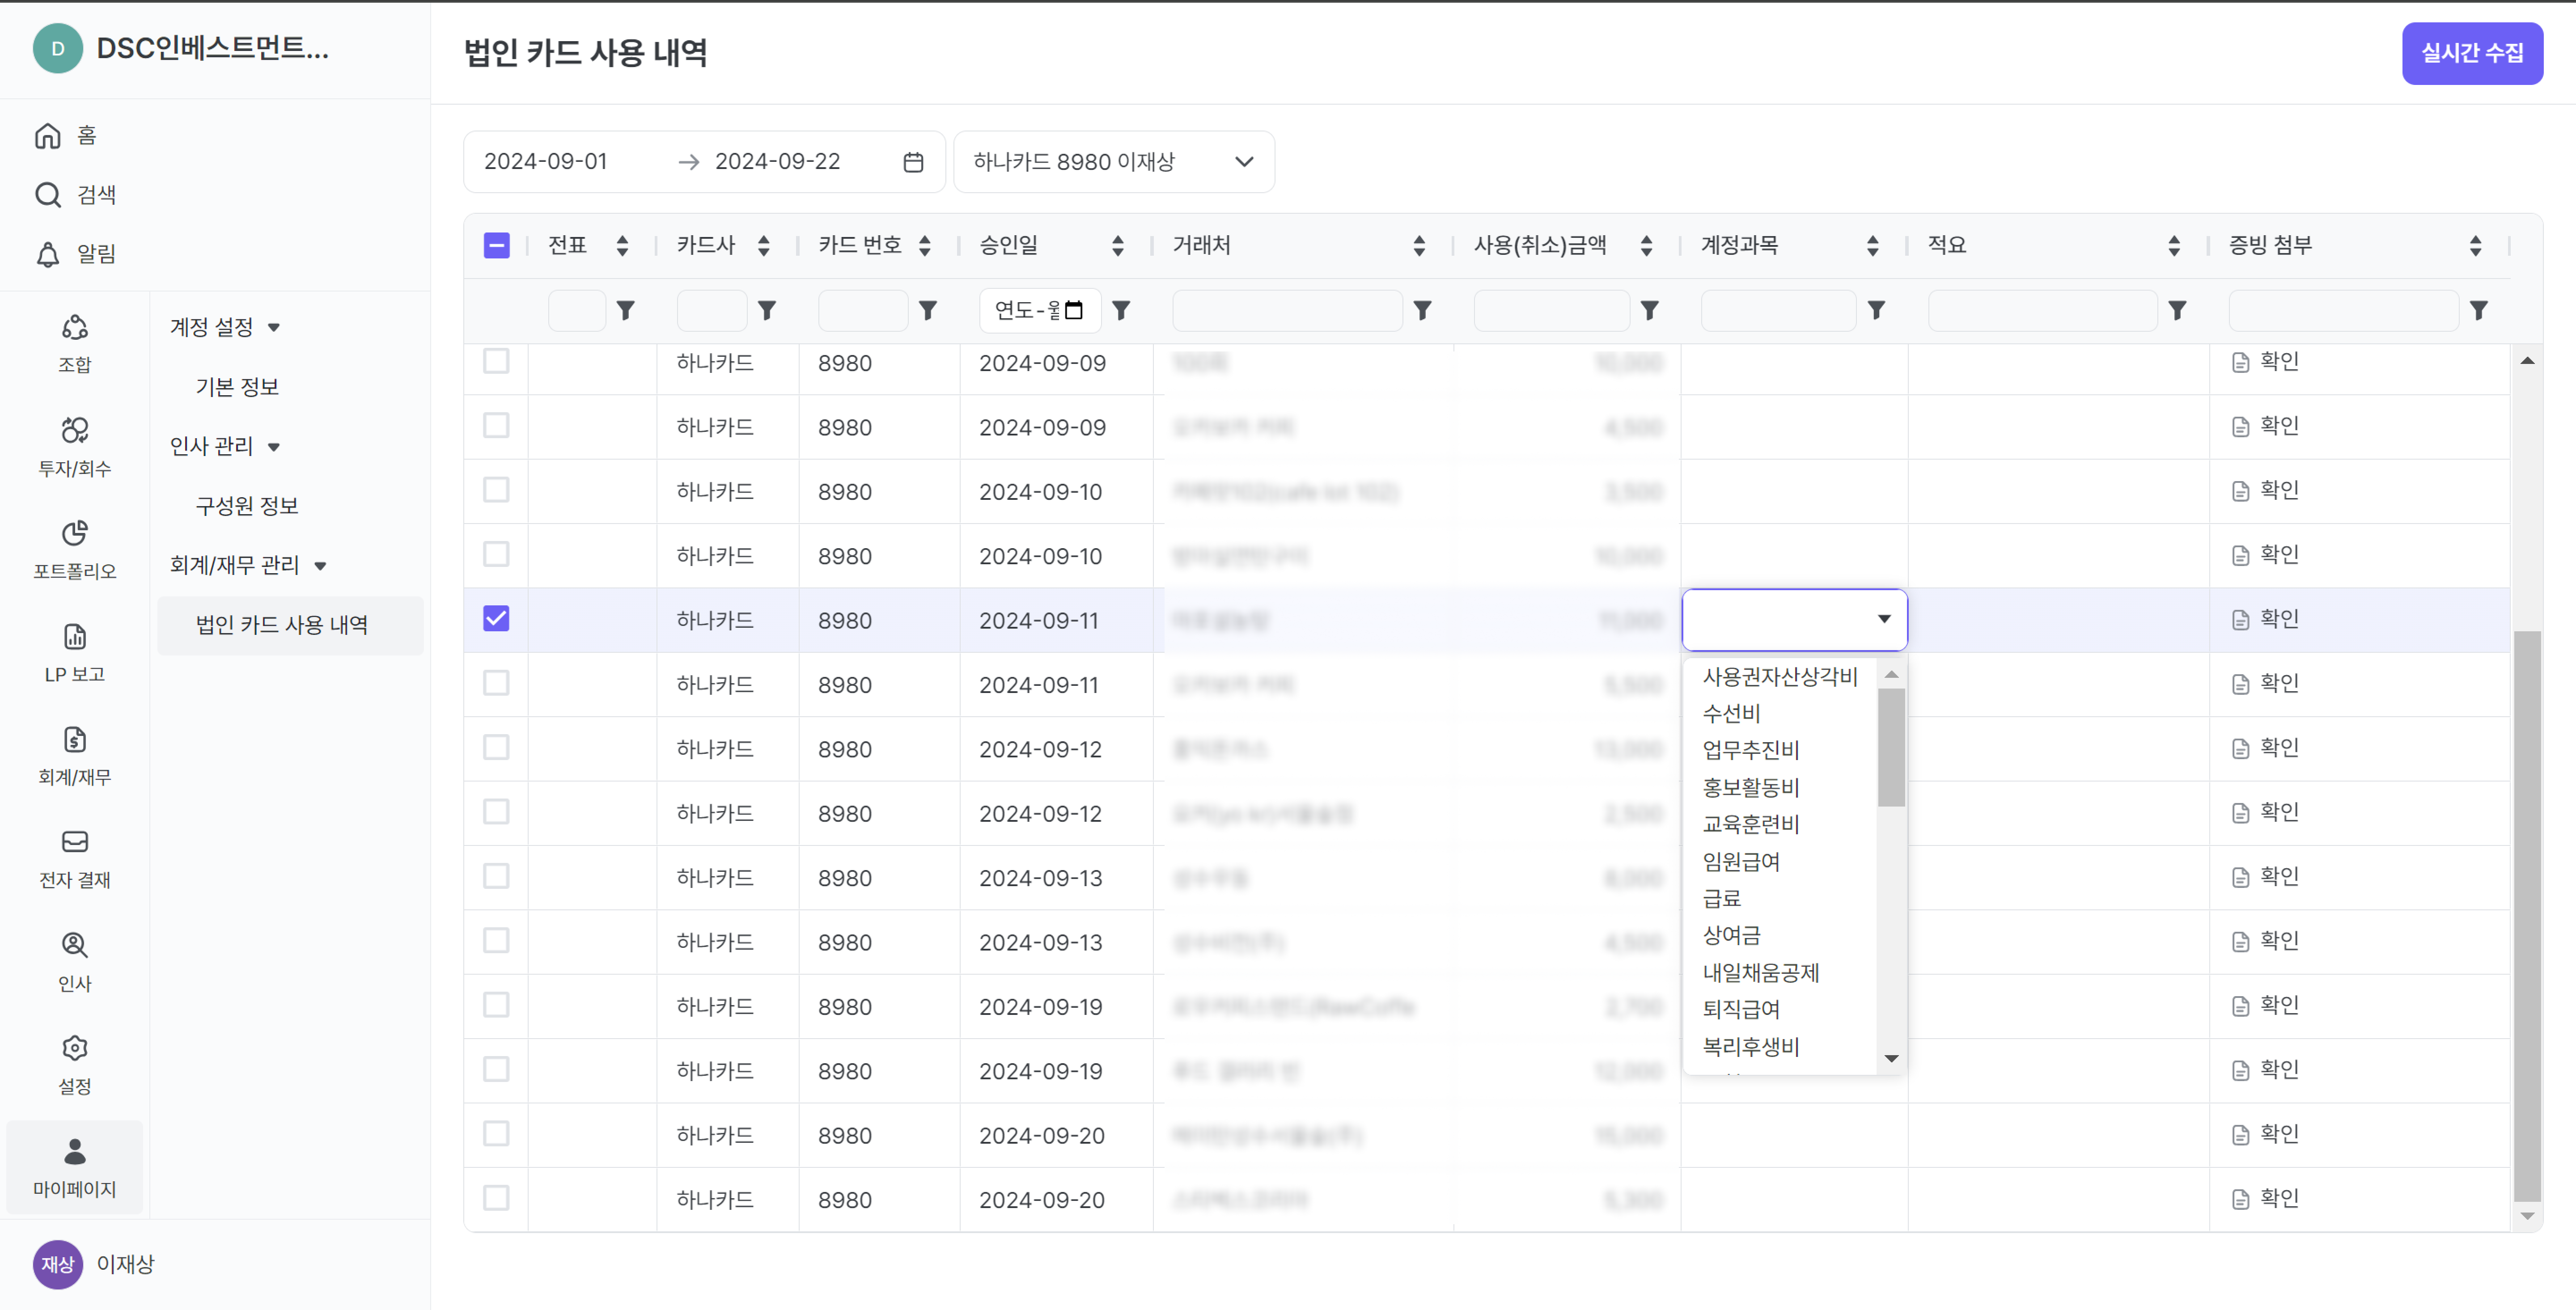Open the 하나카드 8980 이재상 card dropdown
Screen dimensions: 2576x1310
coord(1114,162)
